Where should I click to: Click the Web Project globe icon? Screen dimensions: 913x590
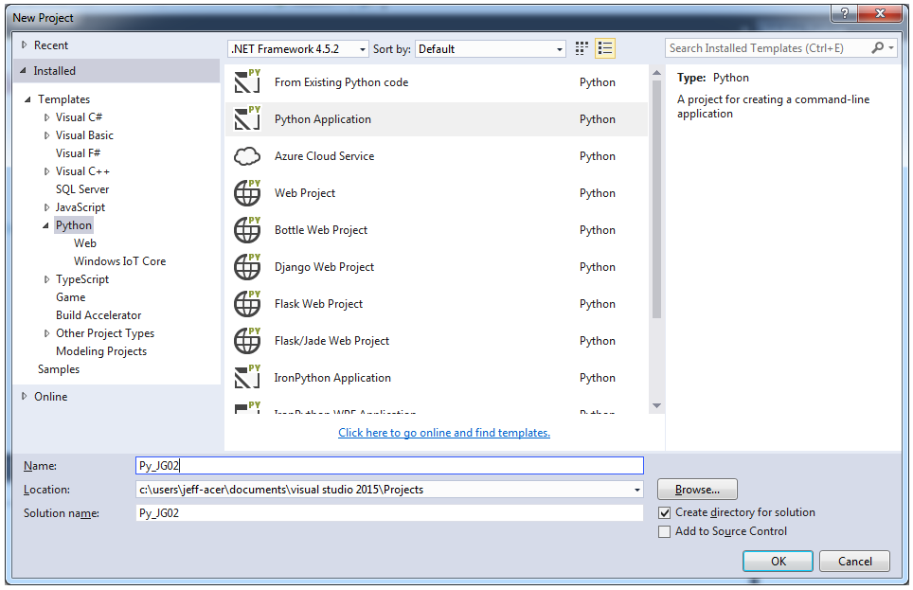coord(247,193)
